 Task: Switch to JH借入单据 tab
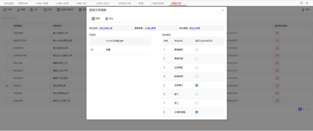(x=42, y=3)
